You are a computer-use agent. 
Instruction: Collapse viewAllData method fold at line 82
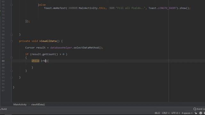tap(12, 41)
